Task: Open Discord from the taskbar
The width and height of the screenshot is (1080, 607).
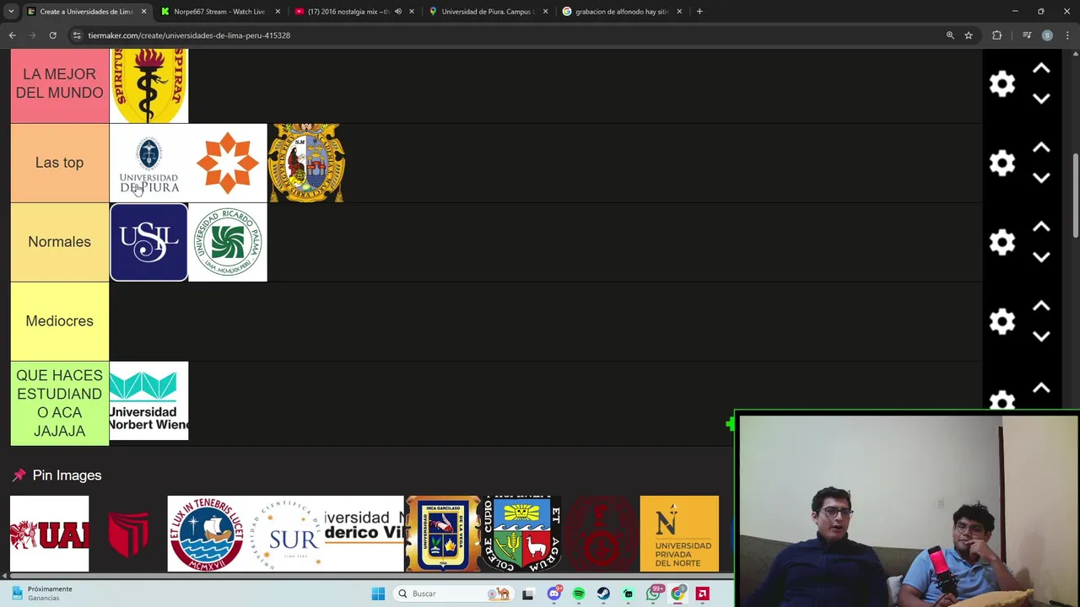Action: pyautogui.click(x=554, y=594)
